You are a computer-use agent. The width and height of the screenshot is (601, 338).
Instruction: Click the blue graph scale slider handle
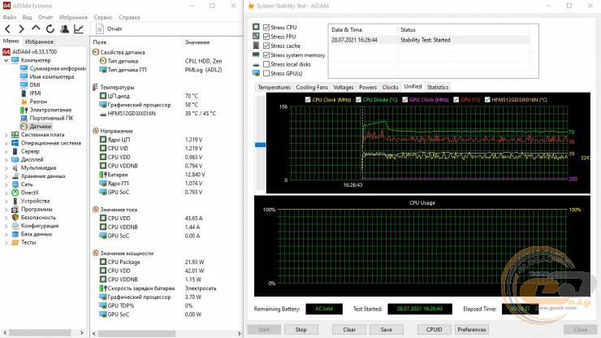[x=260, y=145]
